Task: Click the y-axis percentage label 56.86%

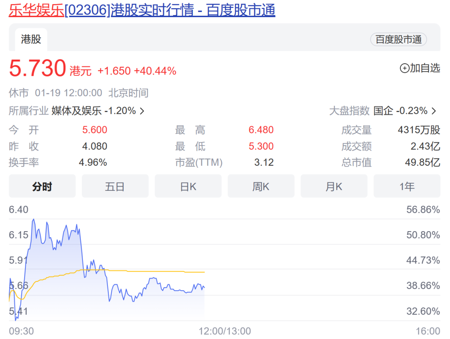Action: click(x=423, y=209)
